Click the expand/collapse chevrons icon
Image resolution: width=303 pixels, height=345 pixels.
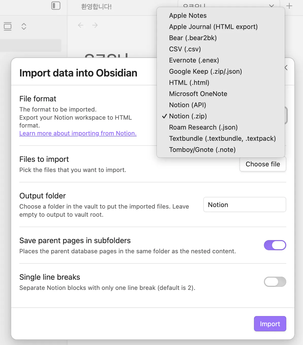tap(24, 26)
